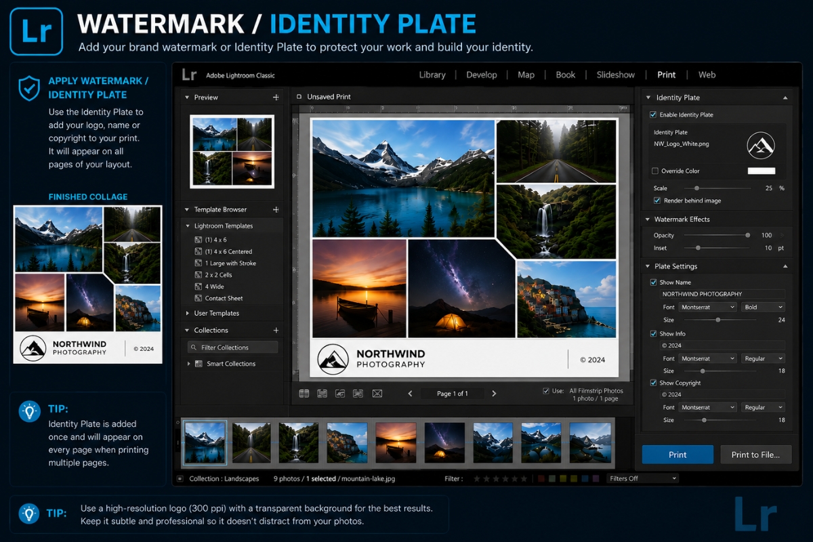
Task: Click the crossed-box icon in the print toolbar
Action: click(377, 394)
